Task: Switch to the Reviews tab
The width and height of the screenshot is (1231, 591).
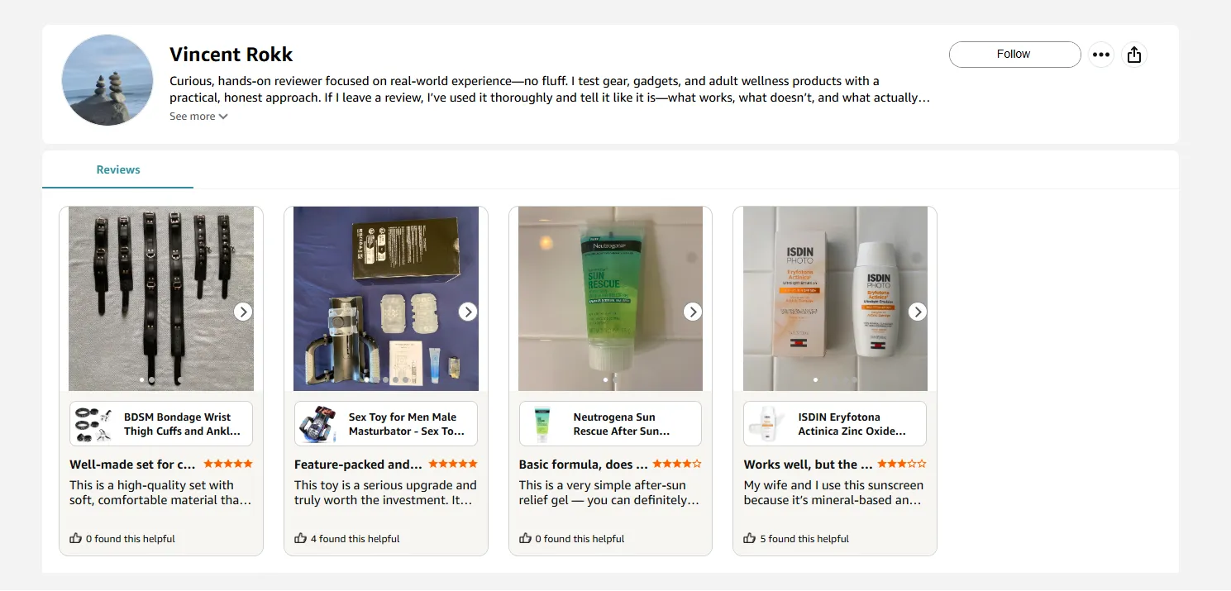Action: click(118, 169)
